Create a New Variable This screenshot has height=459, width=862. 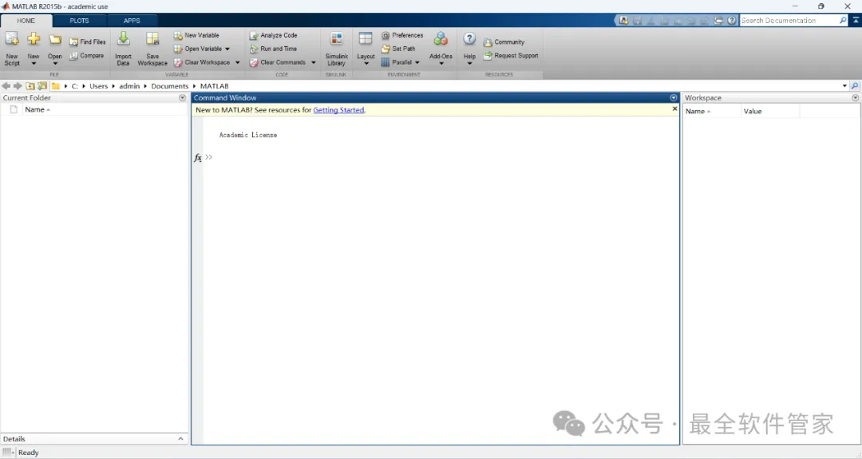click(197, 35)
